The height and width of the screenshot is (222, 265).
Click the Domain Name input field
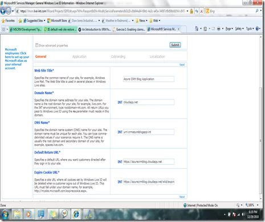tap(148, 102)
